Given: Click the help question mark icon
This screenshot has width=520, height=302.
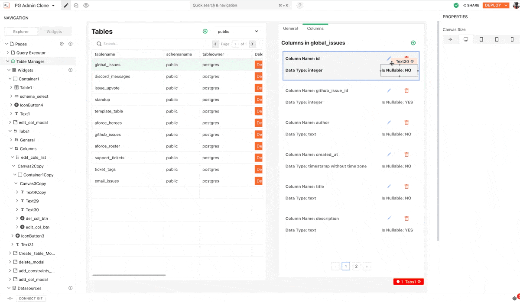Looking at the screenshot, I should click(x=299, y=6).
